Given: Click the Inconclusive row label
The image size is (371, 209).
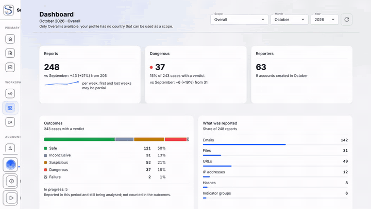Looking at the screenshot, I should point(60,155).
